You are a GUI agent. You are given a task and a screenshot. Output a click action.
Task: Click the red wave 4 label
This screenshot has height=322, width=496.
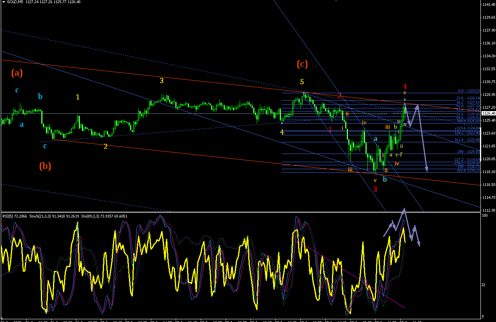click(x=405, y=86)
